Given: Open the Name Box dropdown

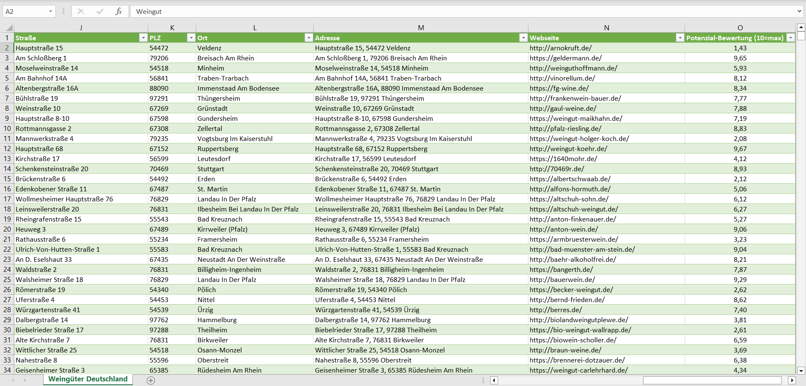Looking at the screenshot, I should [50, 11].
